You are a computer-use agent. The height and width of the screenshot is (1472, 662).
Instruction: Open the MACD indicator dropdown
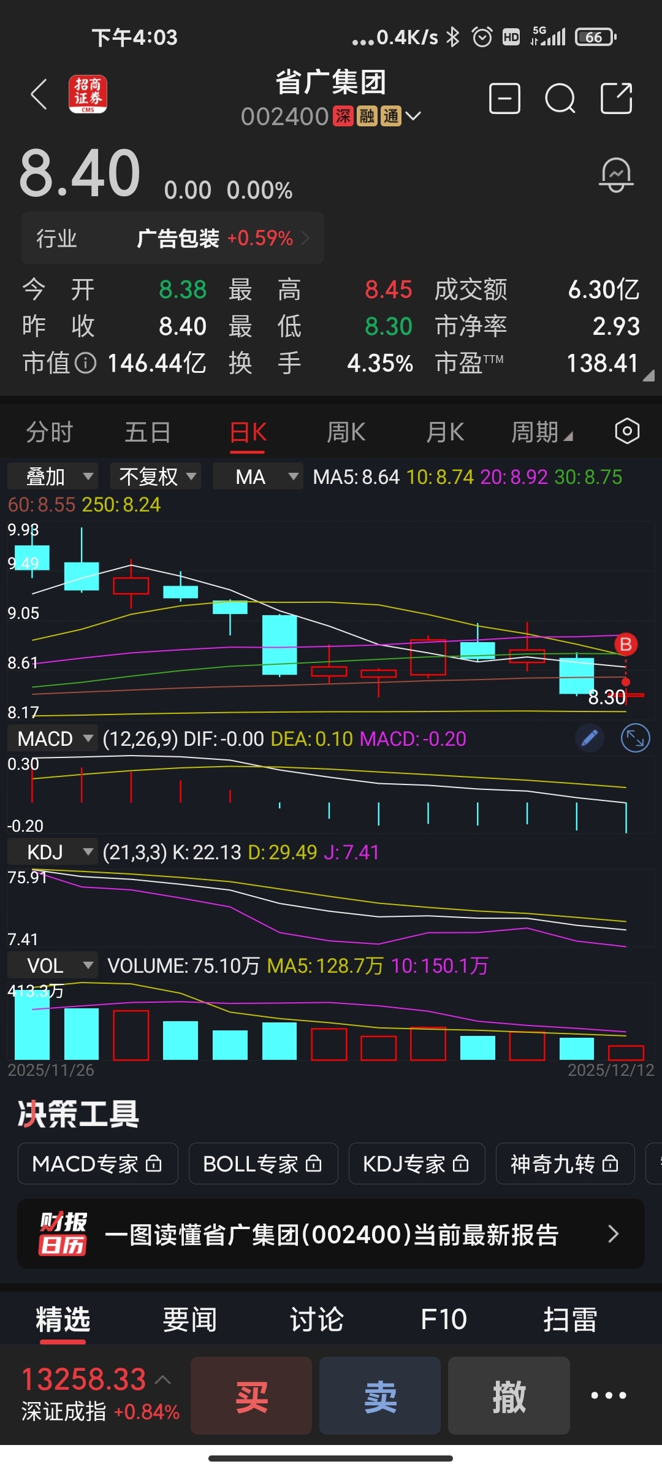pos(53,738)
